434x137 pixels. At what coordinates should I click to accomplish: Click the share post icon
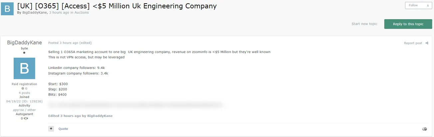[427, 43]
